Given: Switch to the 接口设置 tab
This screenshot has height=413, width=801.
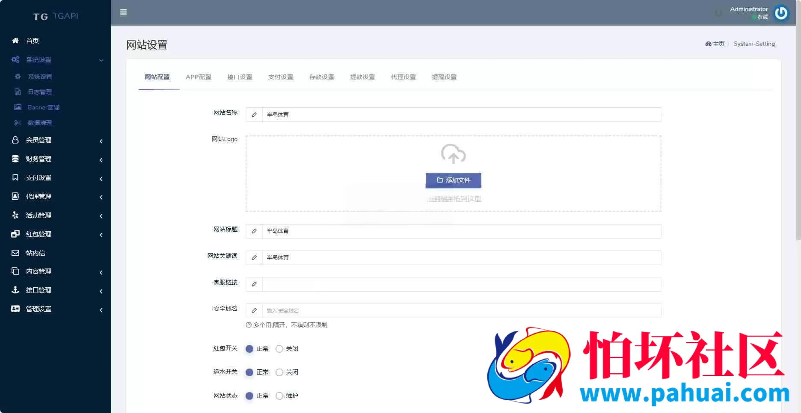Looking at the screenshot, I should [240, 77].
